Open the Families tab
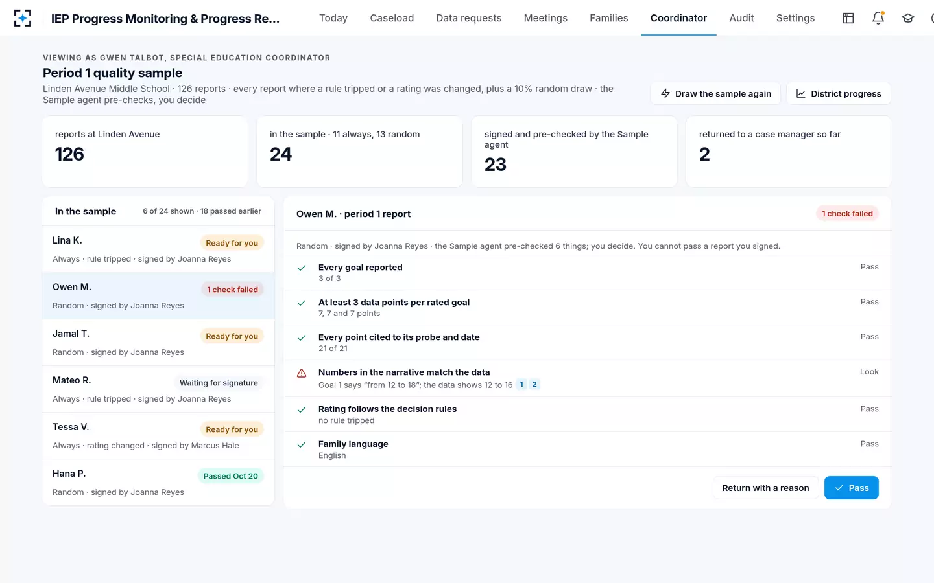This screenshot has height=583, width=934. 608,18
